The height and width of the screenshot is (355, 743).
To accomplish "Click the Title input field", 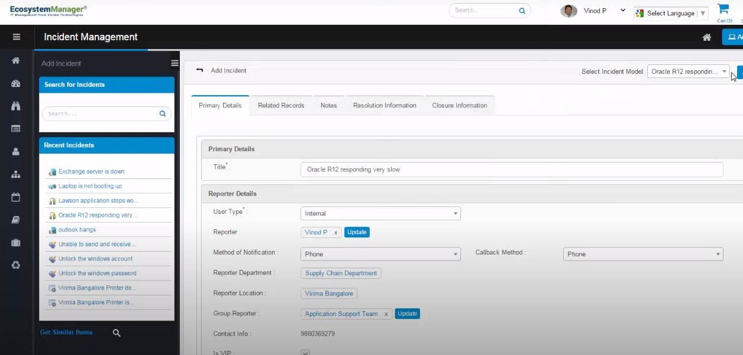I will click(x=512, y=170).
